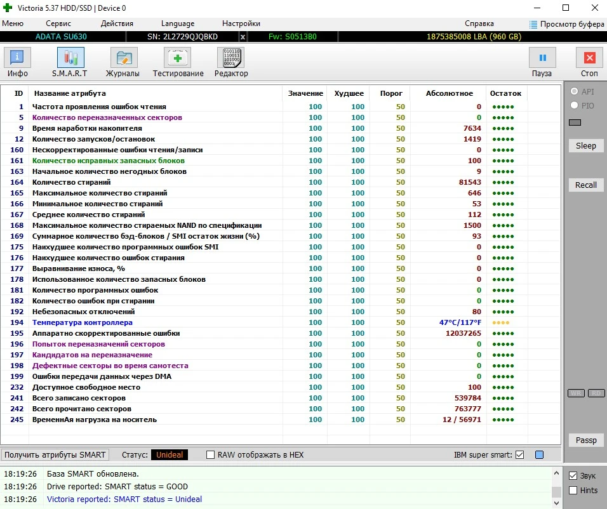Select Доступное свободное место row
607x509 pixels.
coord(280,387)
